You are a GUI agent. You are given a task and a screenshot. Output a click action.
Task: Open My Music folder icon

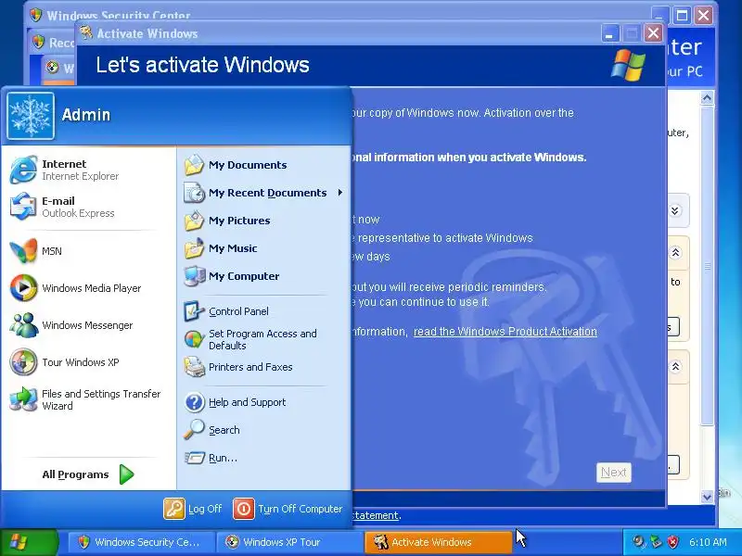(194, 248)
